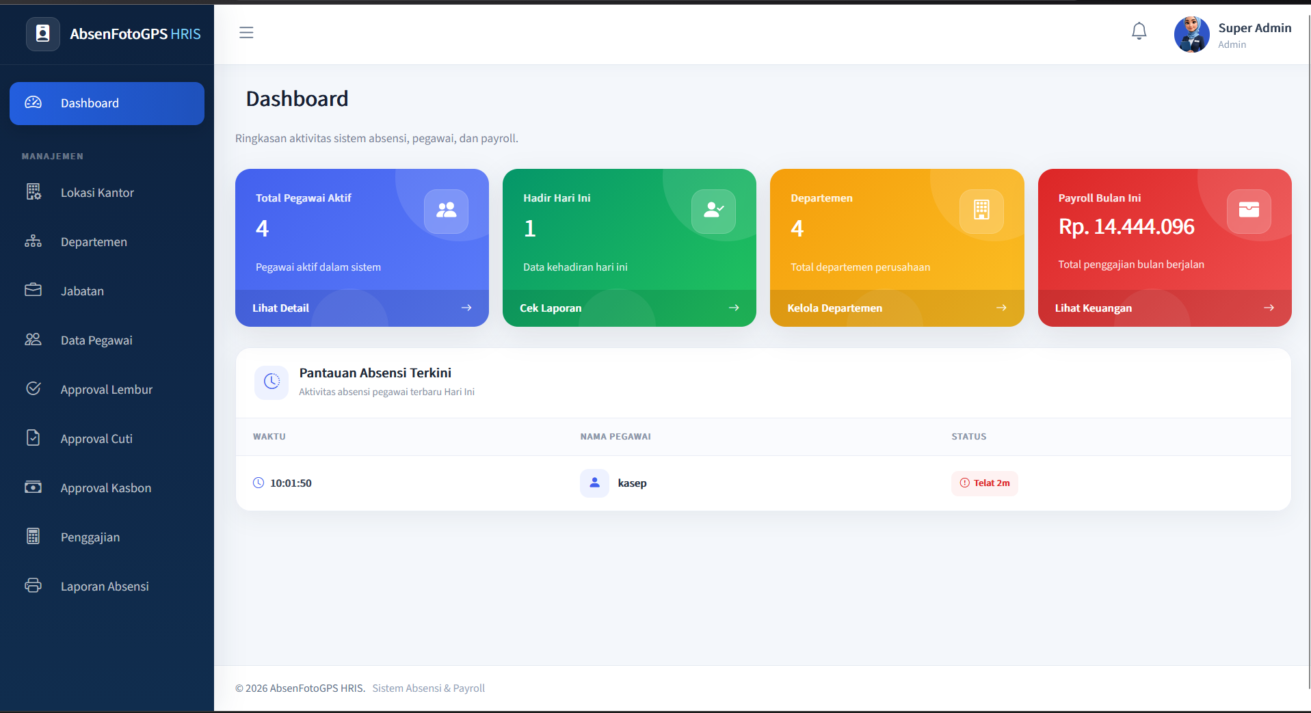Viewport: 1311px width, 713px height.
Task: Click the users icon on Total Pegawai Aktif card
Action: tap(446, 211)
